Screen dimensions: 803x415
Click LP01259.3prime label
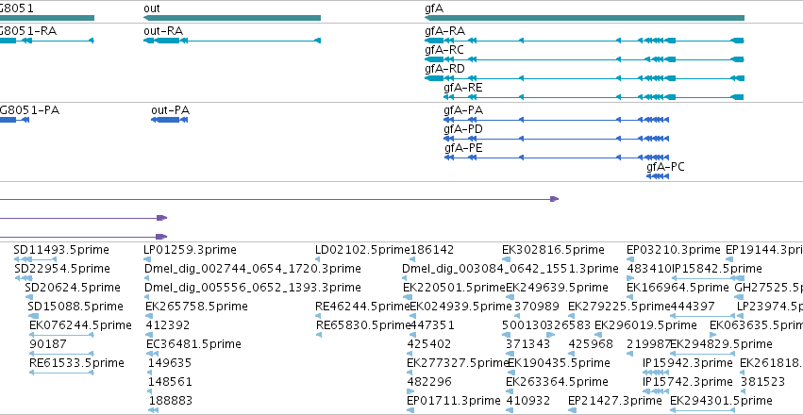(x=190, y=250)
